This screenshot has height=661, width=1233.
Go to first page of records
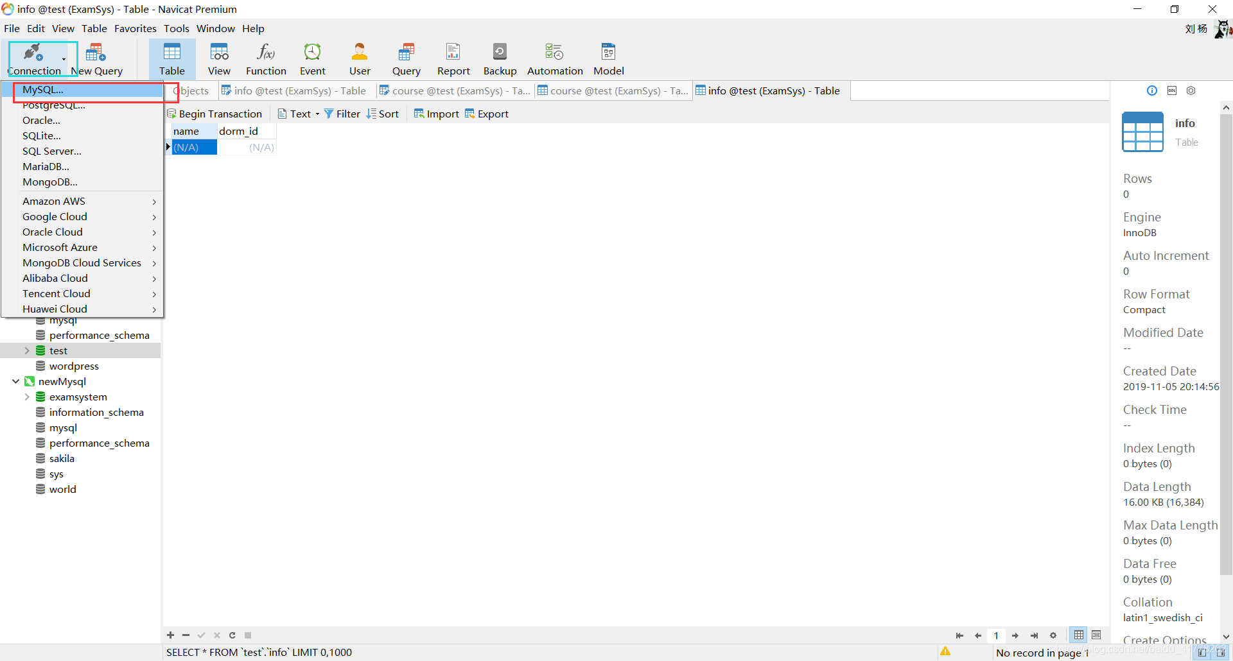959,635
